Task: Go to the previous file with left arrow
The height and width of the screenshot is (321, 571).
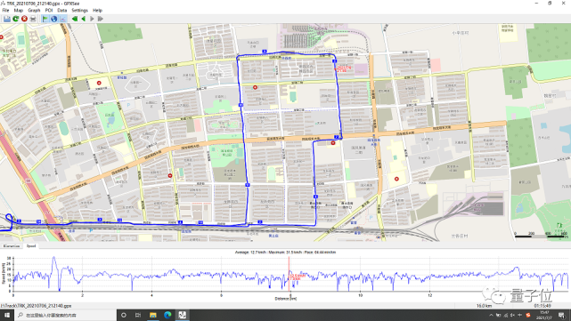Action: [84, 19]
